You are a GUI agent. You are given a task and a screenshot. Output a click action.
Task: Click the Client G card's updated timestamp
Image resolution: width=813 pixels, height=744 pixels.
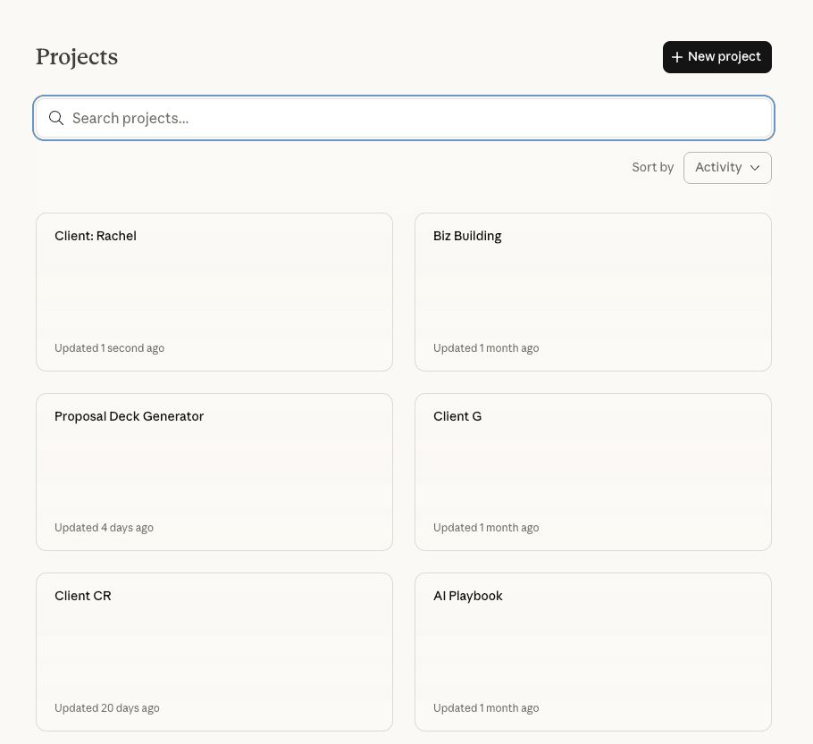click(486, 528)
